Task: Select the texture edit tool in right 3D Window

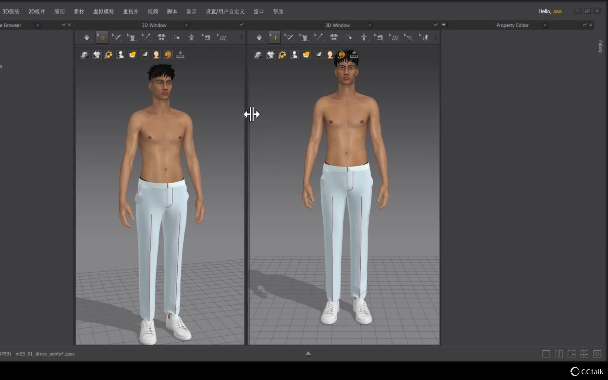Action: point(424,37)
